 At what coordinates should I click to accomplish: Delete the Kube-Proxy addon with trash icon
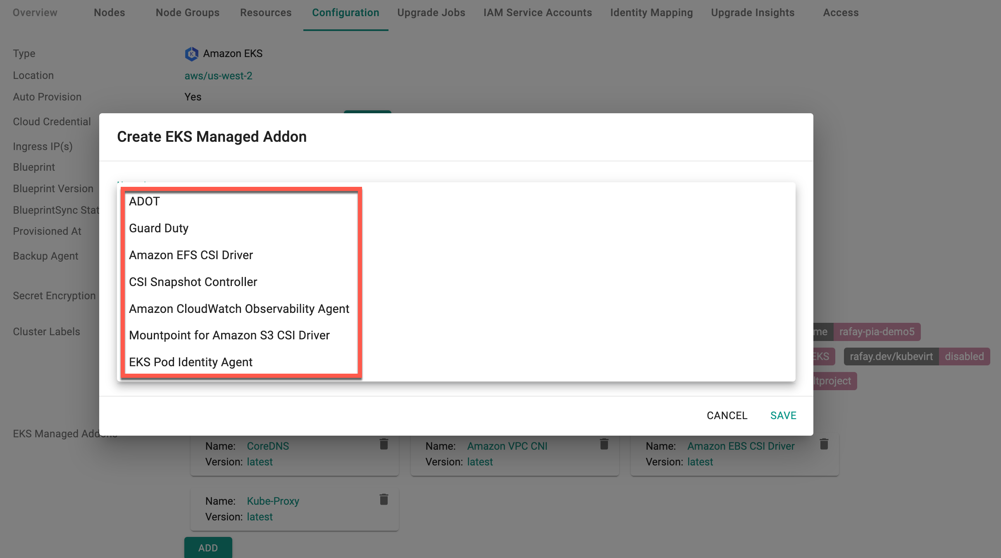(384, 499)
